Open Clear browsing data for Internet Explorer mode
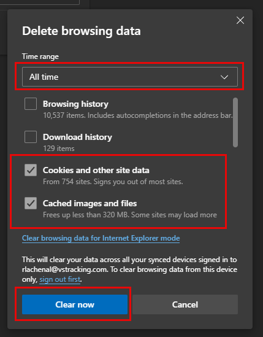The height and width of the screenshot is (337, 263). 101,238
